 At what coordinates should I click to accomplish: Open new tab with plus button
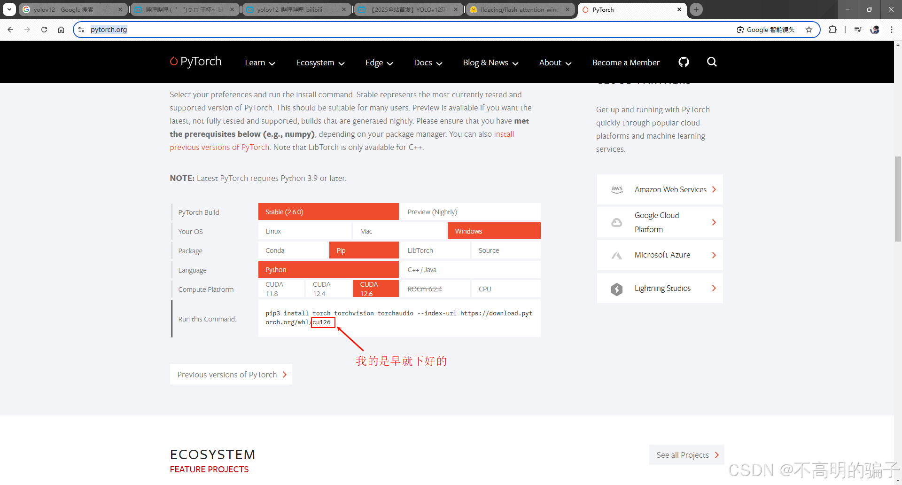click(696, 9)
